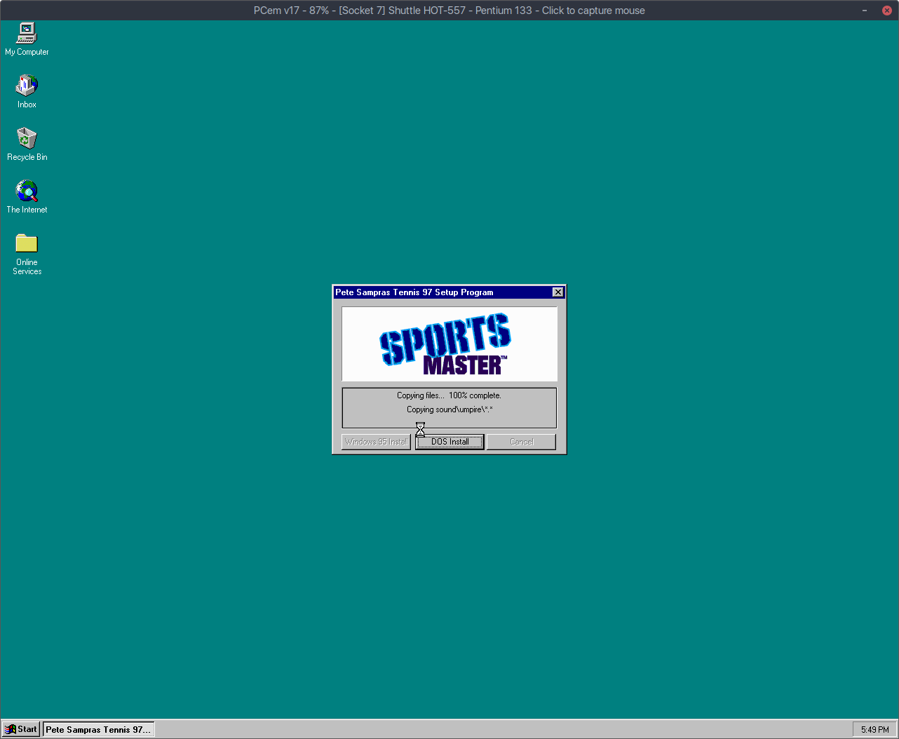Minimize the PCem emulator window

tap(865, 11)
